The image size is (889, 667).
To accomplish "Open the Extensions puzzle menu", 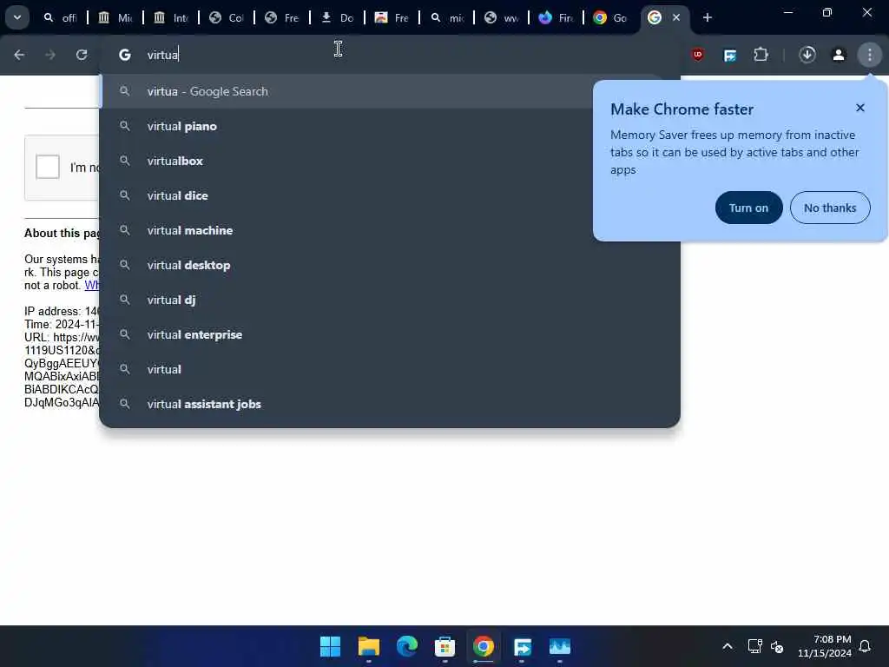I will pyautogui.click(x=761, y=55).
